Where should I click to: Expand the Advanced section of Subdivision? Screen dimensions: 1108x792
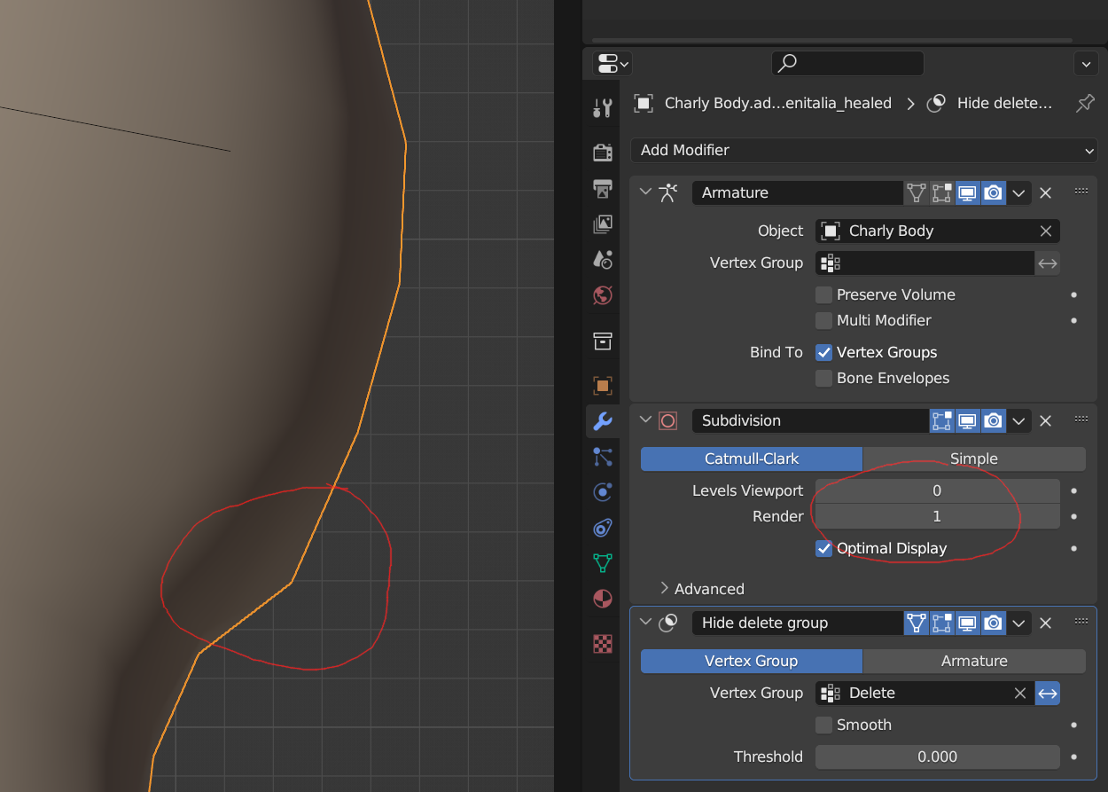(703, 588)
